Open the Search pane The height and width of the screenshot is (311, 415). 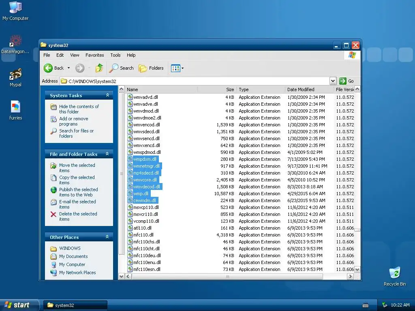coord(122,68)
